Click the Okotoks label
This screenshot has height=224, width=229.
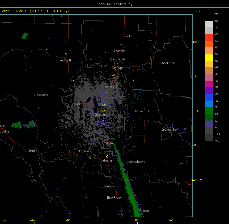coord(109,186)
